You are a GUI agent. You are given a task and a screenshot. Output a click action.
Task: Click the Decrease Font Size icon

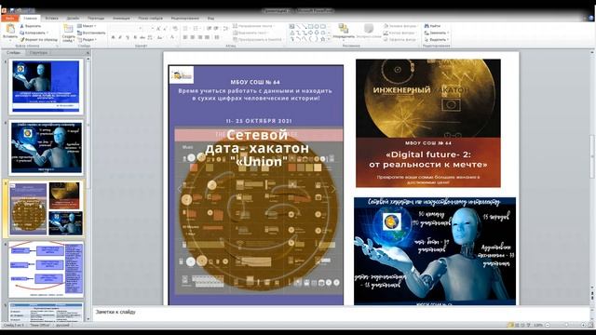tap(165, 29)
